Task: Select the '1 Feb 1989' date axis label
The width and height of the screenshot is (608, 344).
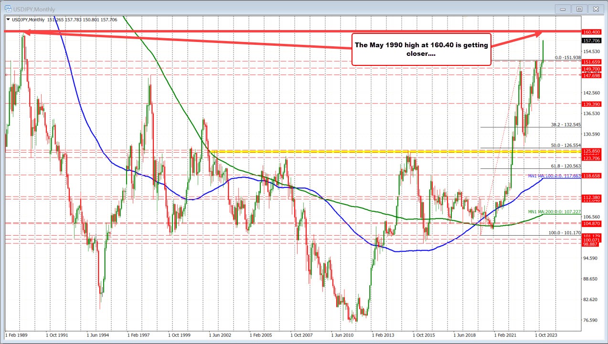Action: [x=15, y=335]
